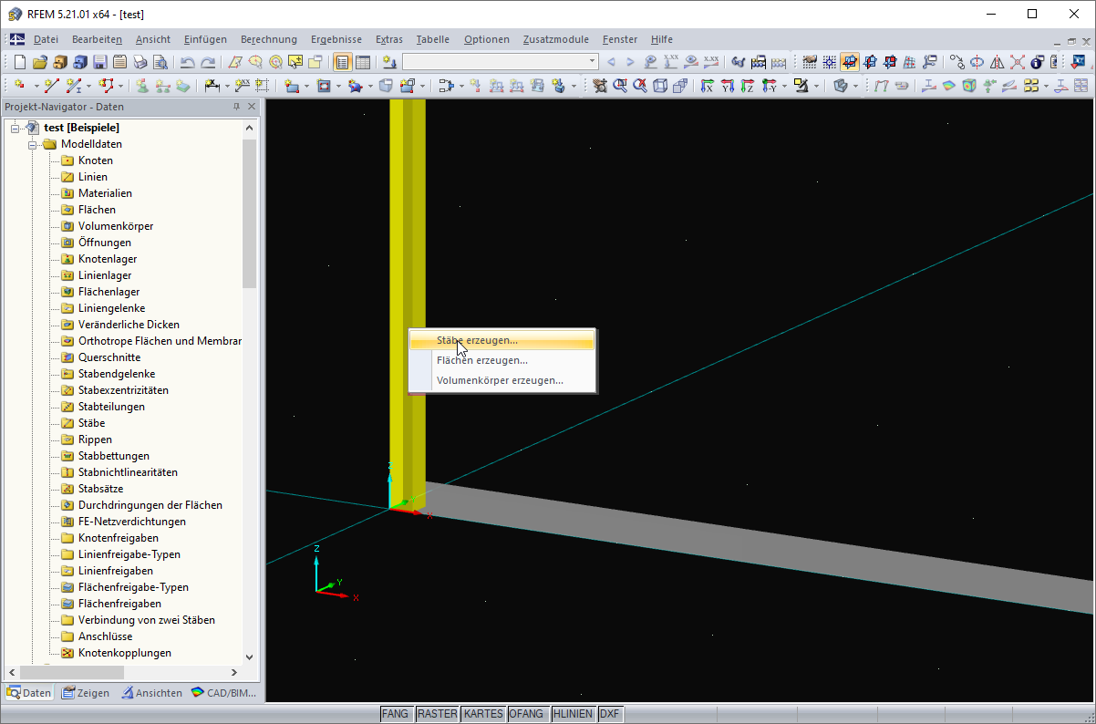Set view in X direction

(706, 85)
